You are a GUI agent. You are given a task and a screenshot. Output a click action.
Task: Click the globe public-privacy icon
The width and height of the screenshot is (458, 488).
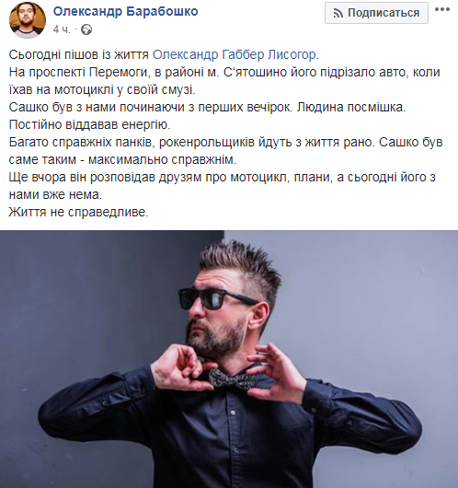click(x=86, y=29)
